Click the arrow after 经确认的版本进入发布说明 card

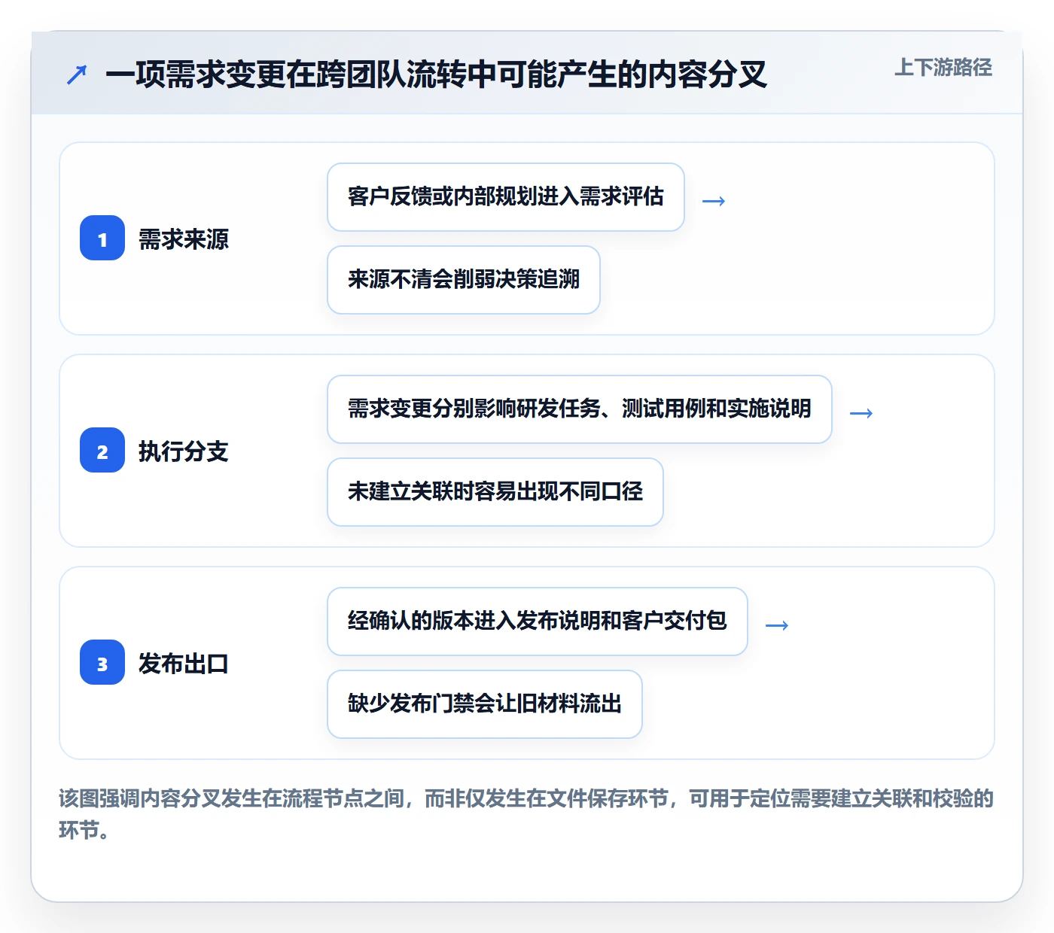777,625
